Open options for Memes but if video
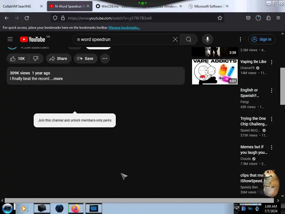 pos(272,147)
